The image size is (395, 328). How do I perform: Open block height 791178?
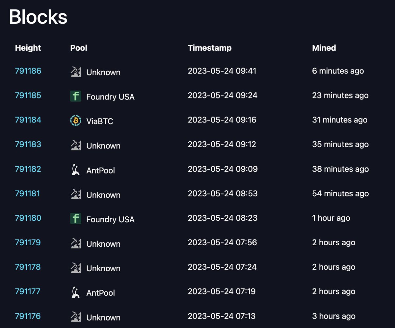click(28, 267)
